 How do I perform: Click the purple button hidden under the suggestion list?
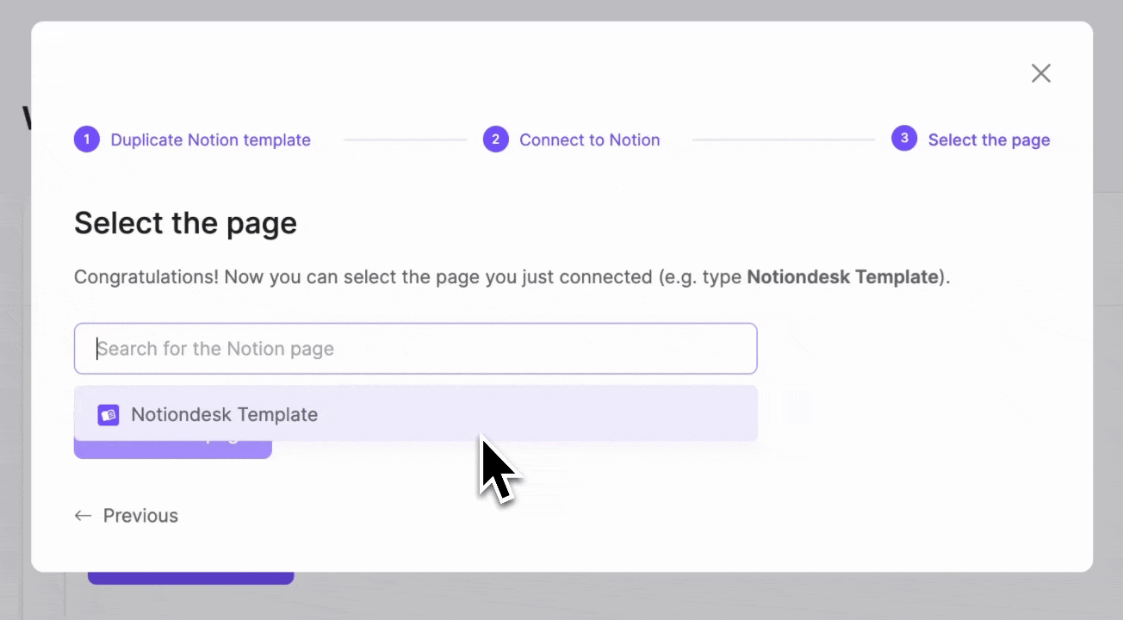(172, 449)
